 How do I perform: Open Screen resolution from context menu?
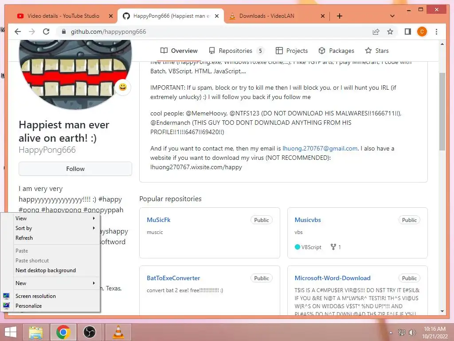pyautogui.click(x=55, y=296)
